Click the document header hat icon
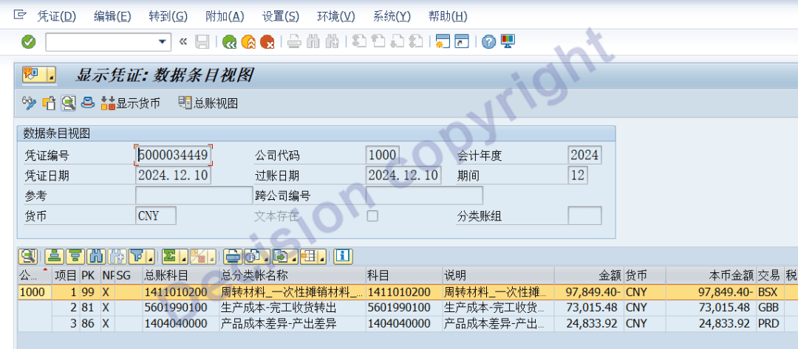The width and height of the screenshot is (798, 349). (x=87, y=103)
